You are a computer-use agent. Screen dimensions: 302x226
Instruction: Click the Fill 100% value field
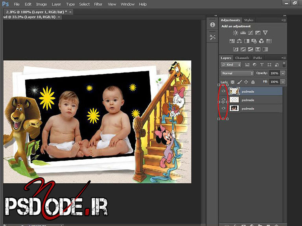click(x=274, y=82)
